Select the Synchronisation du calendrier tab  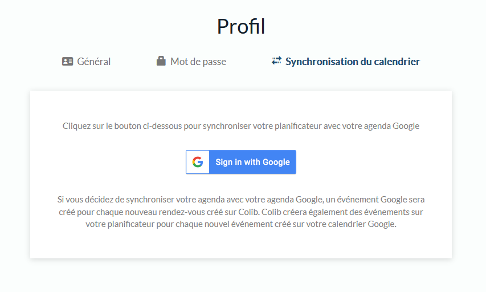(352, 62)
